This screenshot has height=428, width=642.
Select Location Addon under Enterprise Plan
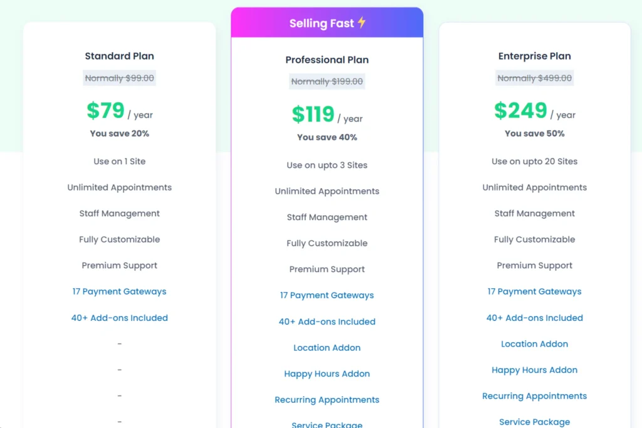point(534,344)
